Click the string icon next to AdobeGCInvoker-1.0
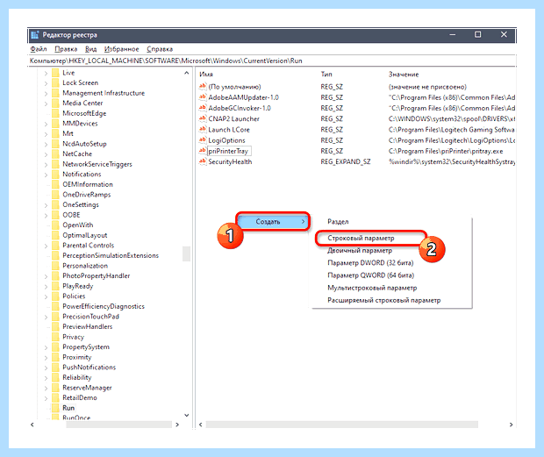This screenshot has width=544, height=457. coord(203,108)
